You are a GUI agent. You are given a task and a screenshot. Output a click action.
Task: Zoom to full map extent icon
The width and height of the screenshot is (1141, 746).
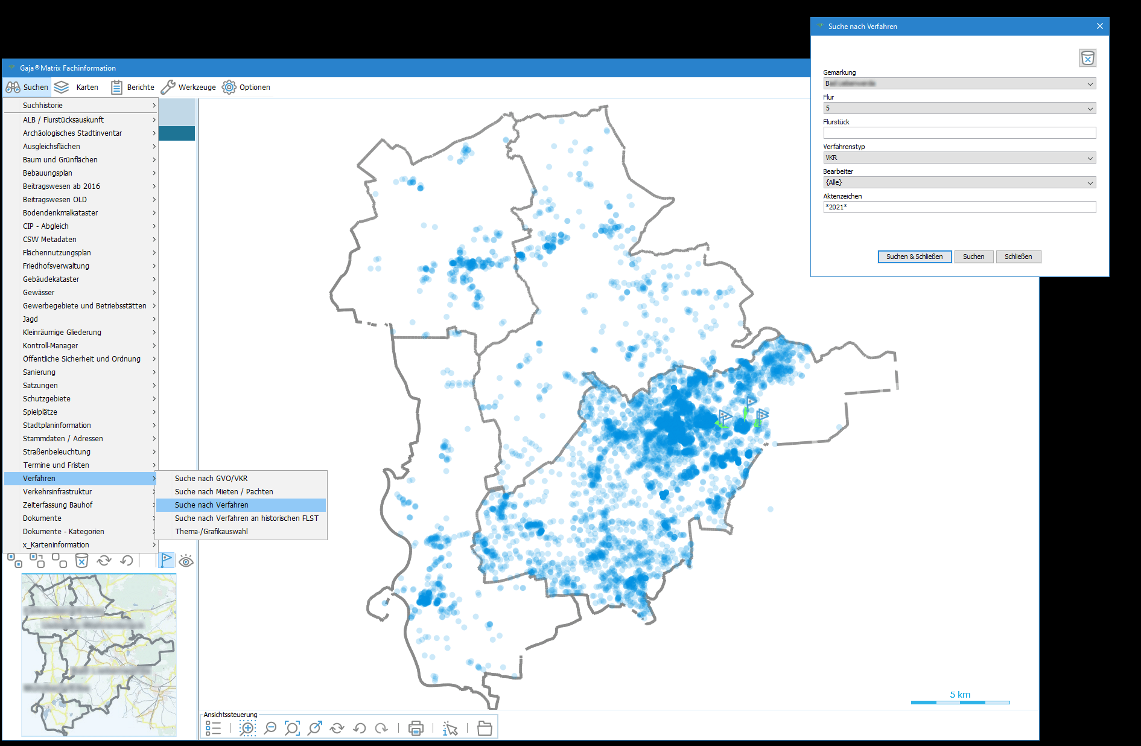(x=292, y=728)
